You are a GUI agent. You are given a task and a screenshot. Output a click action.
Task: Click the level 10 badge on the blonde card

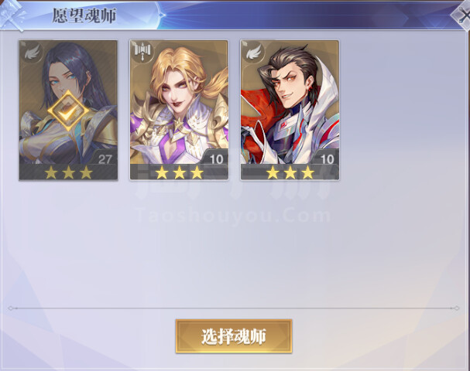coord(215,158)
